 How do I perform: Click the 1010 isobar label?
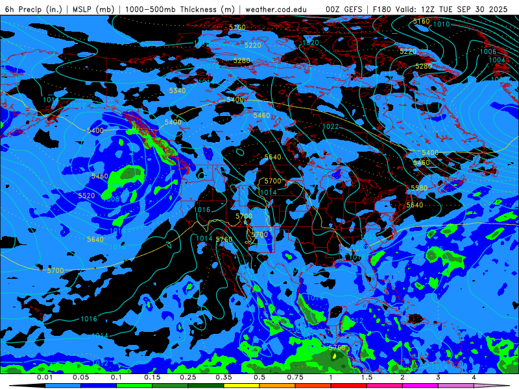pyautogui.click(x=442, y=24)
